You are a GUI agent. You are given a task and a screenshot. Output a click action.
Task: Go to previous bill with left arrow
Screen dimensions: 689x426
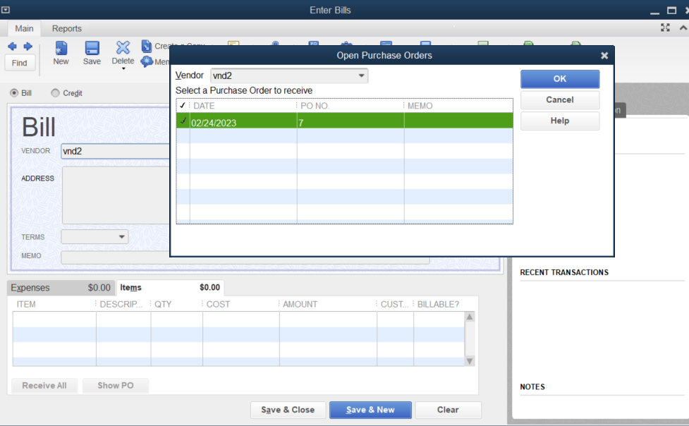[12, 46]
